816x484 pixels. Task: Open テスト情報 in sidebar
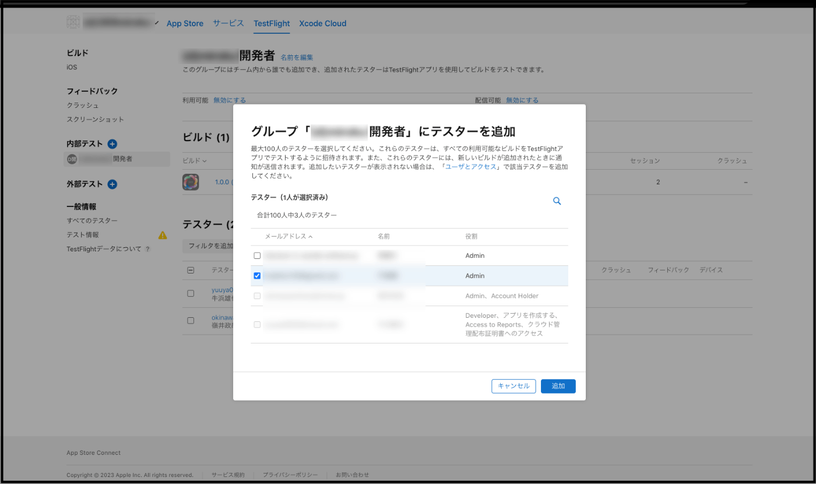click(83, 234)
